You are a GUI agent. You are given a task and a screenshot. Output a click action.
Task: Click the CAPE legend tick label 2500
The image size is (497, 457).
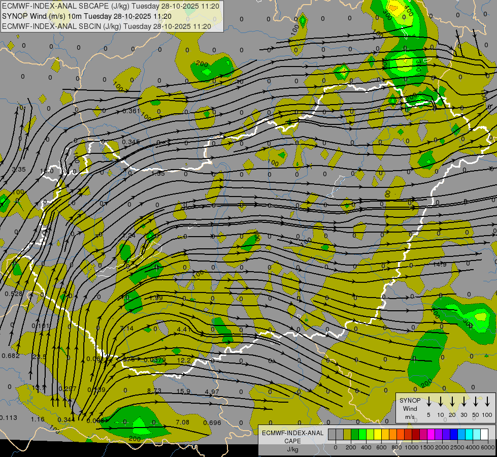[457, 447]
